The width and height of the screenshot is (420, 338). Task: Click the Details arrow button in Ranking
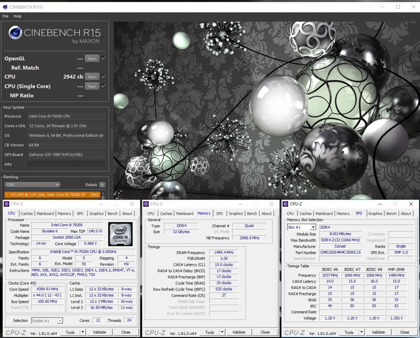pyautogui.click(x=102, y=185)
